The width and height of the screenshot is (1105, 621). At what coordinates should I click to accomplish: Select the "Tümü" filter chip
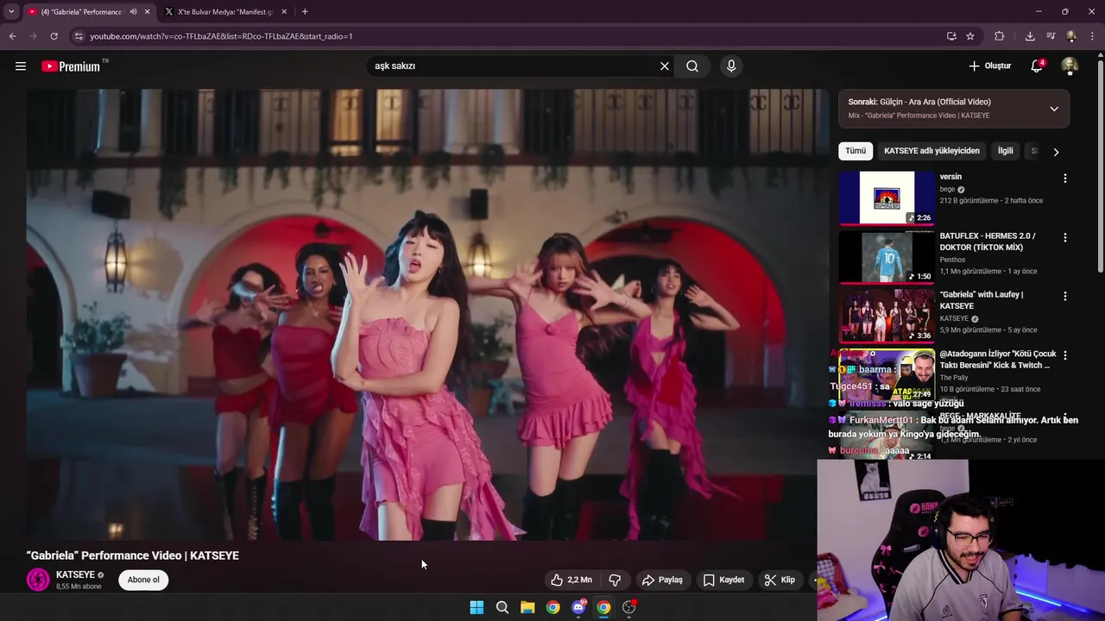click(856, 151)
